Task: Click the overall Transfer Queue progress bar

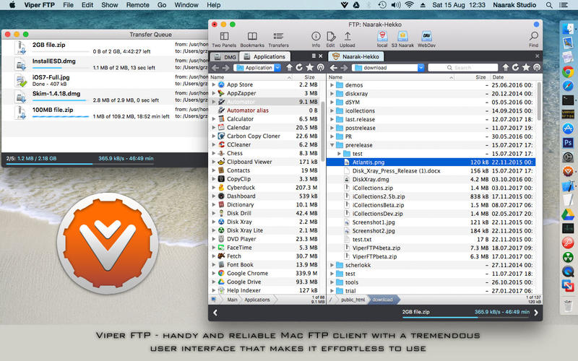Action: 79,164
